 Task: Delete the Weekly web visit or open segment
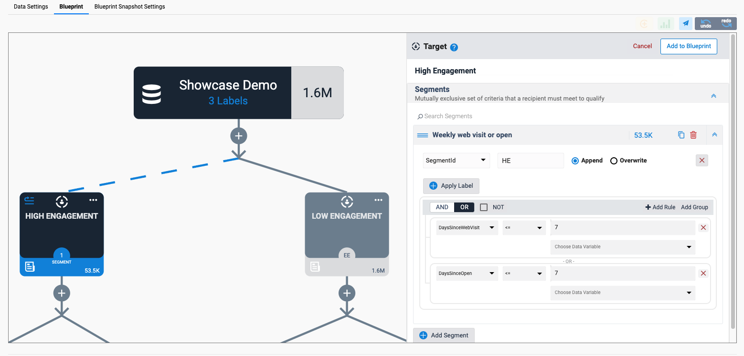693,135
